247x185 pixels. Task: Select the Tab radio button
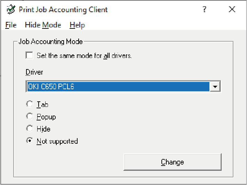30,104
